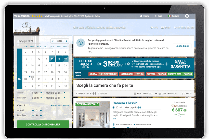The height and width of the screenshot is (139, 209).
Task: Expand room description with più link
Action: click(114, 119)
